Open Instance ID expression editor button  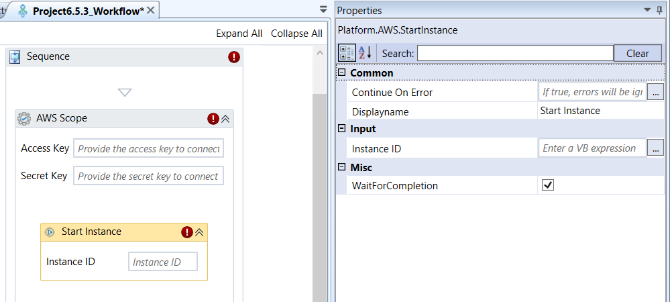point(655,148)
